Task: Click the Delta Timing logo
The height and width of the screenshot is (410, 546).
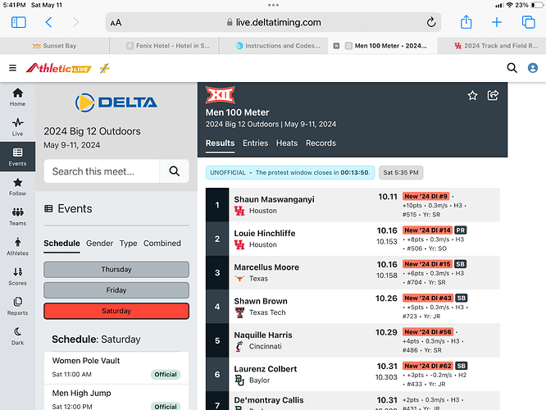Action: (116, 102)
